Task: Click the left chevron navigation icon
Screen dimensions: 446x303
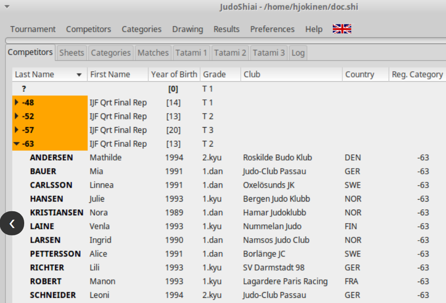Action: click(13, 223)
